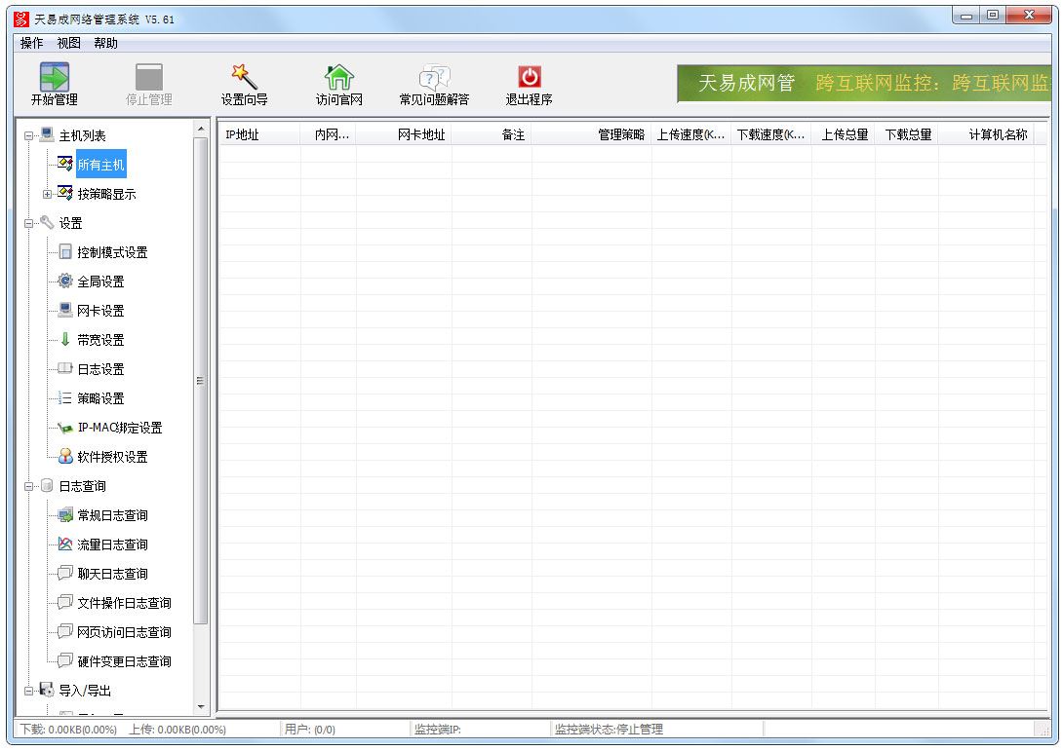Open the 视图 menu
The image size is (1063, 751).
(x=68, y=43)
